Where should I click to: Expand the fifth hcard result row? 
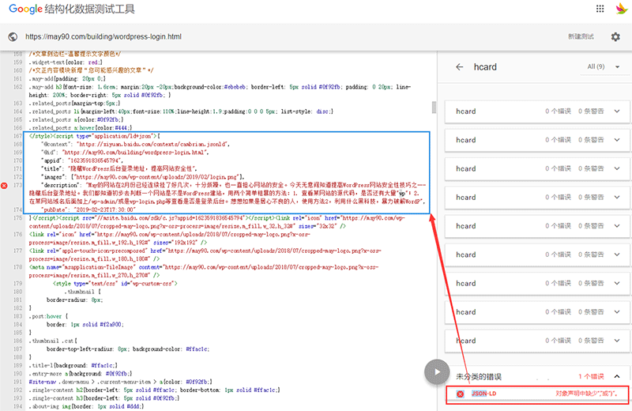pos(537,226)
